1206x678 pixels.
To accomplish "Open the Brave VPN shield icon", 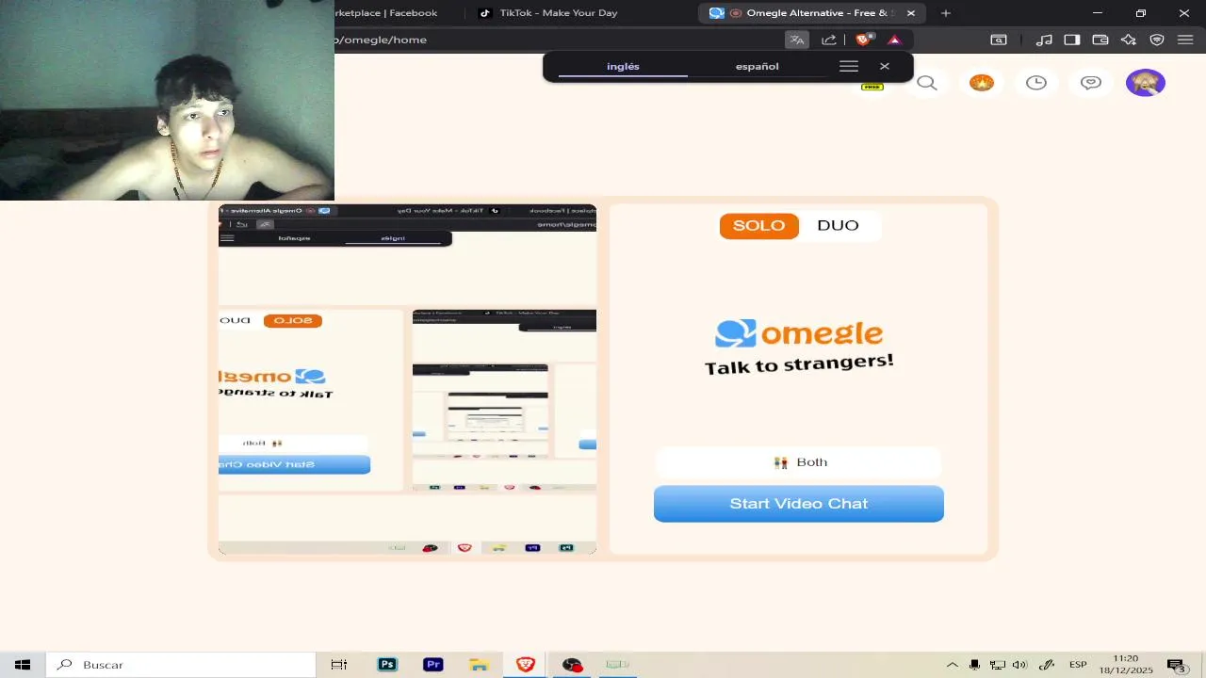I will [x=1157, y=40].
